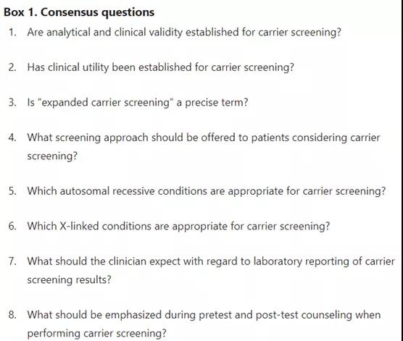Select the question about analytical and clinical validity

click(184, 33)
